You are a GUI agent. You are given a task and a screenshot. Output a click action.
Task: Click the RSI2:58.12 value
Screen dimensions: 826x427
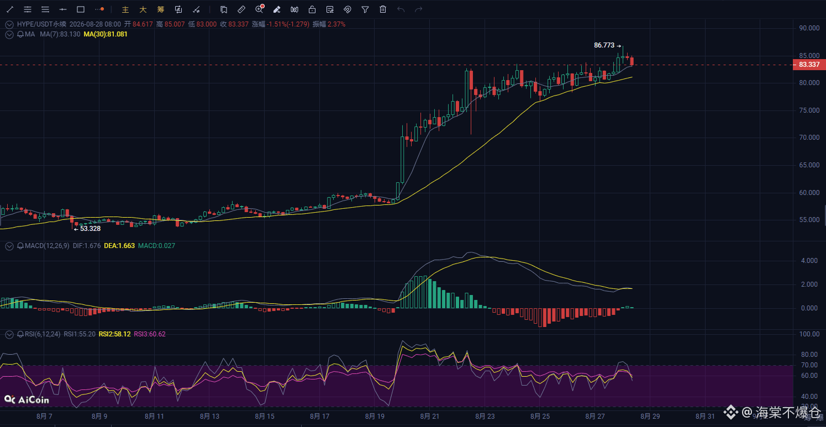(x=115, y=334)
